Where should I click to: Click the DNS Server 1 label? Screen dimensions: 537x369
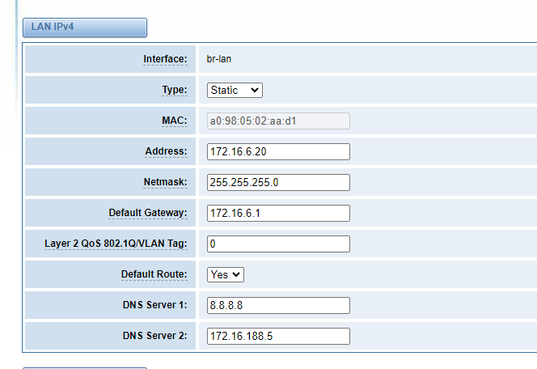pos(154,305)
